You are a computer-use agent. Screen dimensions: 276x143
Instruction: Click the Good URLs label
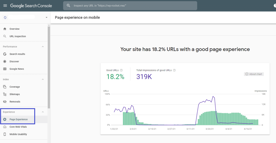coord(112,70)
